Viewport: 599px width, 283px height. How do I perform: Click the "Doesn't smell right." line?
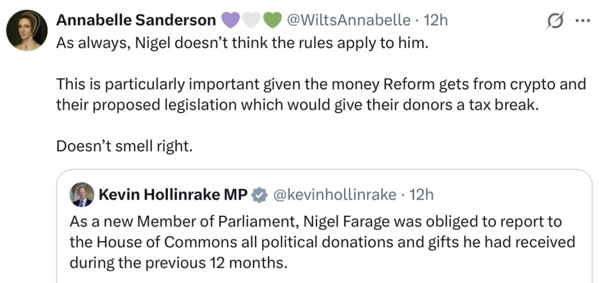click(124, 146)
